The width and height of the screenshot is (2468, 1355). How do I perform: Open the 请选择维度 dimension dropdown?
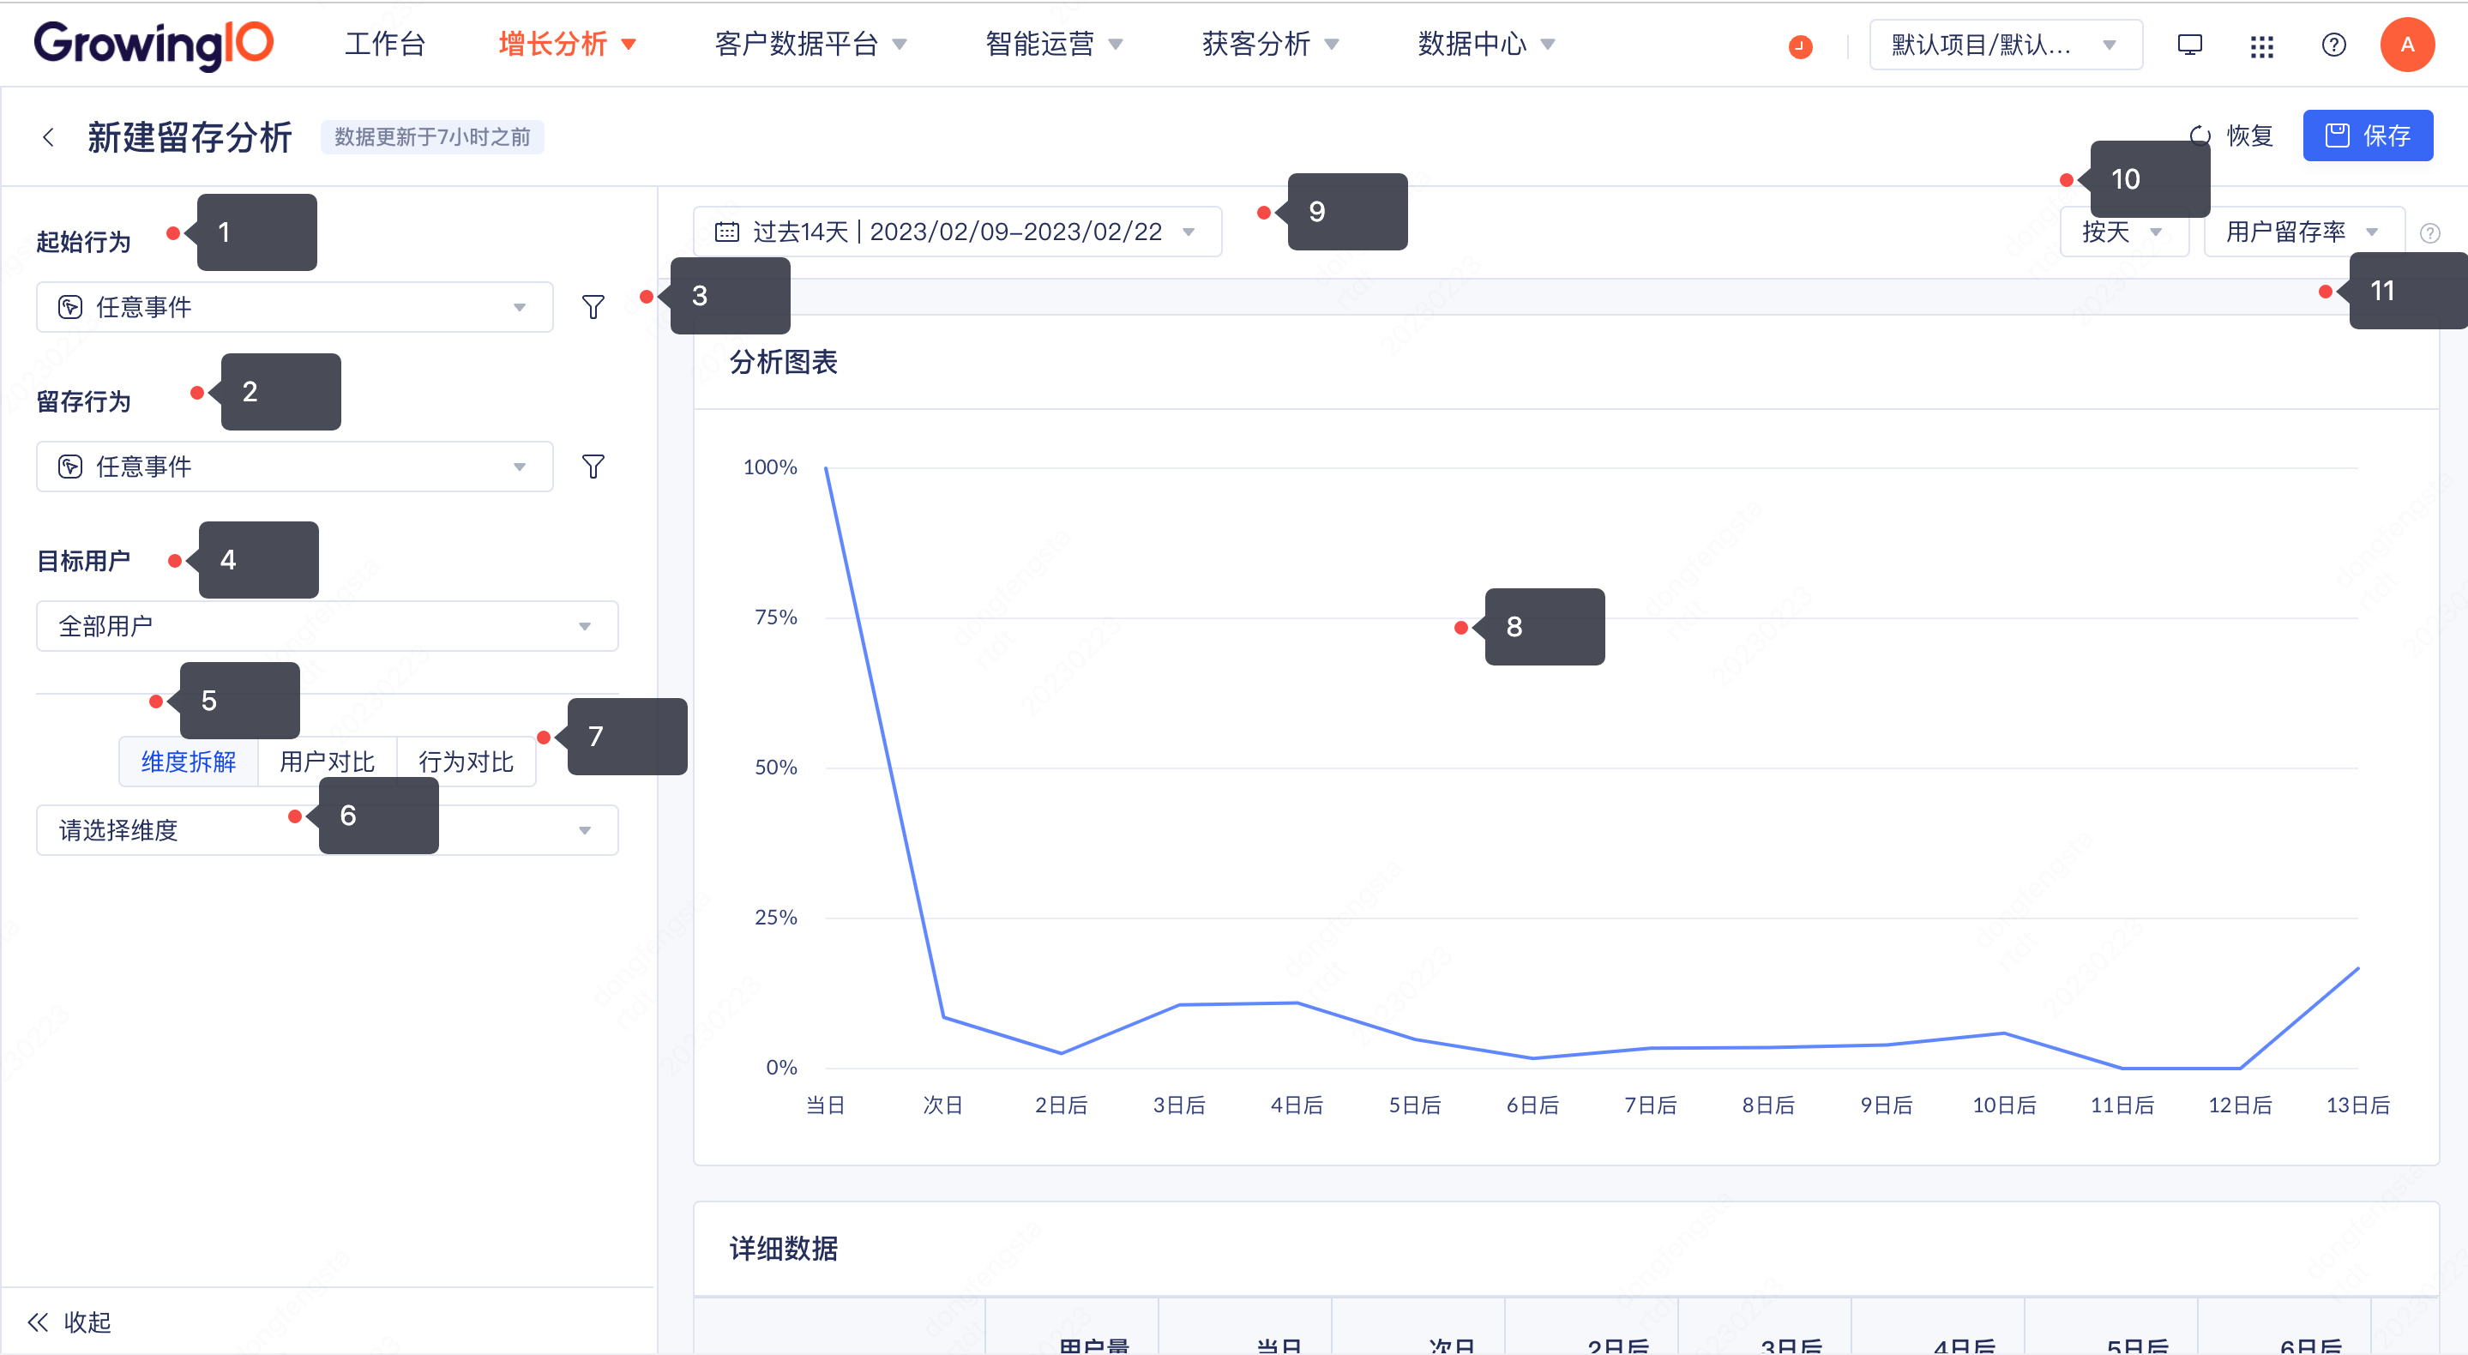point(327,830)
